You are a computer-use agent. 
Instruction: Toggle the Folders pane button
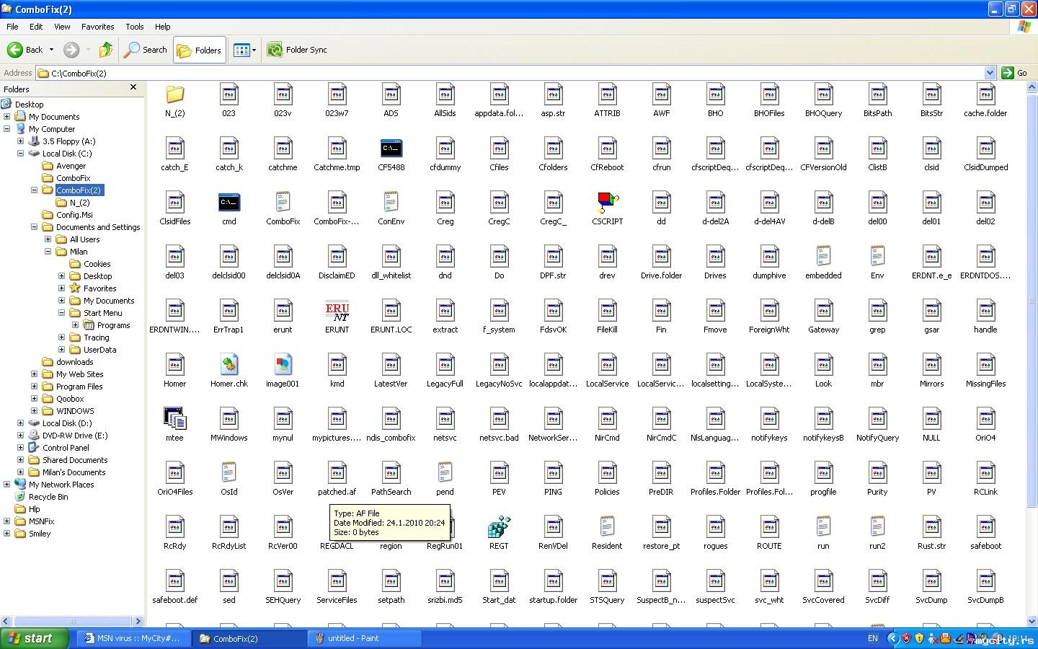point(199,50)
